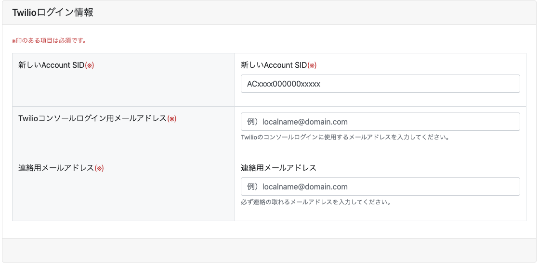Image resolution: width=538 pixels, height=263 pixels.
Task: Click the 新しいAccount SID label above input
Action: click(278, 65)
